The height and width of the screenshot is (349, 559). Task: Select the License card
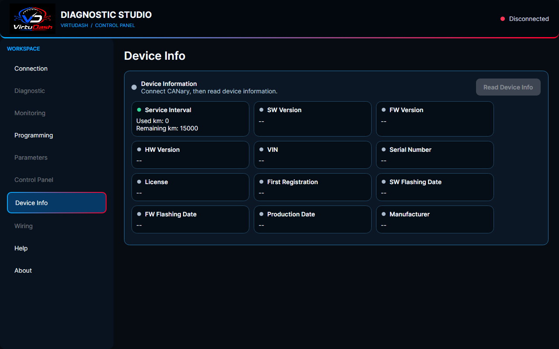click(x=190, y=187)
